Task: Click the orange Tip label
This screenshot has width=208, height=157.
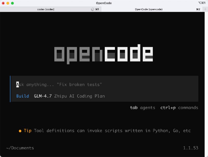Action: [x=28, y=131]
